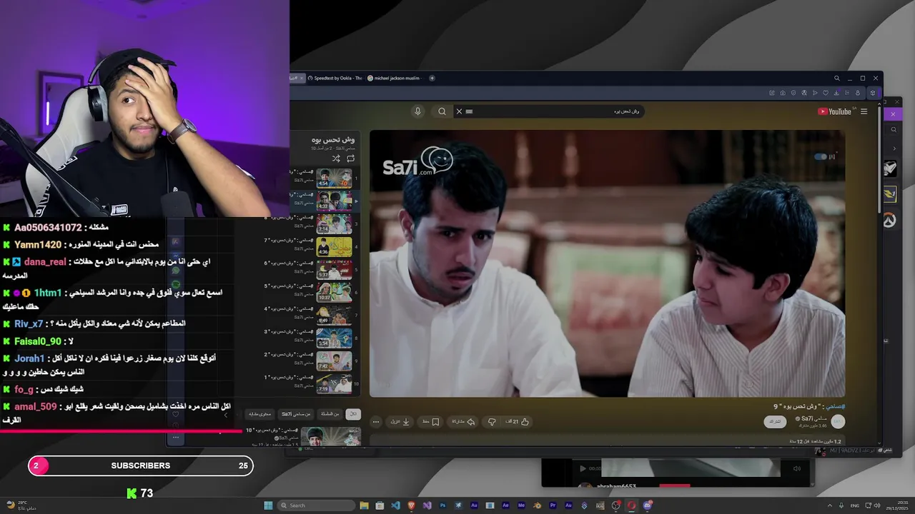Click the Subscribe button for Sa7i

tap(776, 422)
